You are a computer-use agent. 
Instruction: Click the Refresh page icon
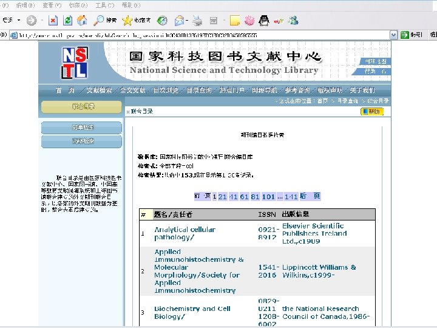(x=68, y=21)
